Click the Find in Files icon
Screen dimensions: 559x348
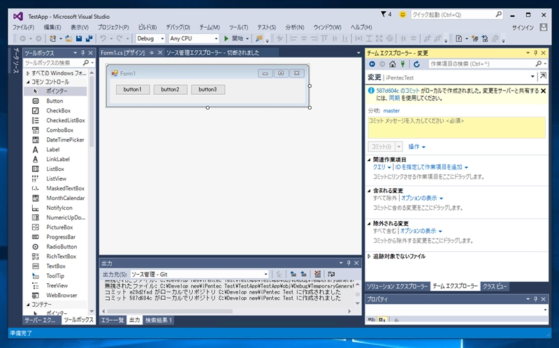tap(259, 38)
